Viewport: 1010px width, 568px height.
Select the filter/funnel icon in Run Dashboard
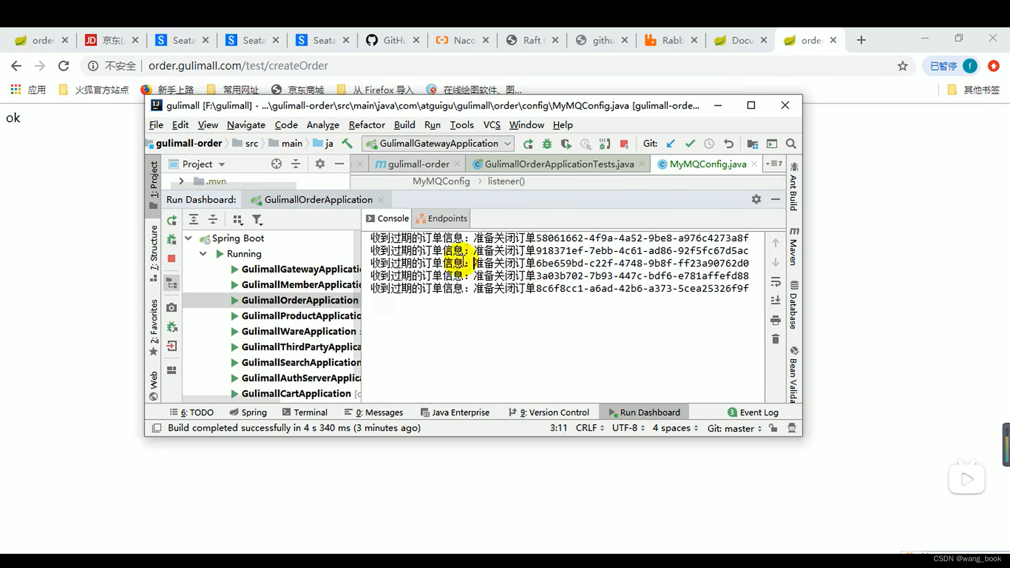[257, 220]
